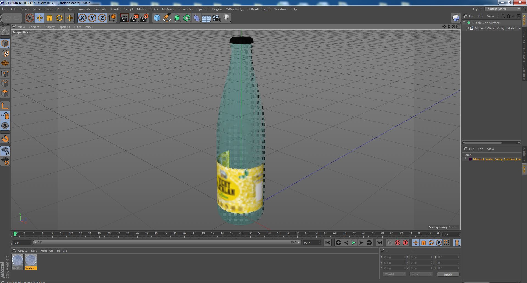527x283 pixels.
Task: Open Edit Render Settings icon
Action: coord(144,18)
